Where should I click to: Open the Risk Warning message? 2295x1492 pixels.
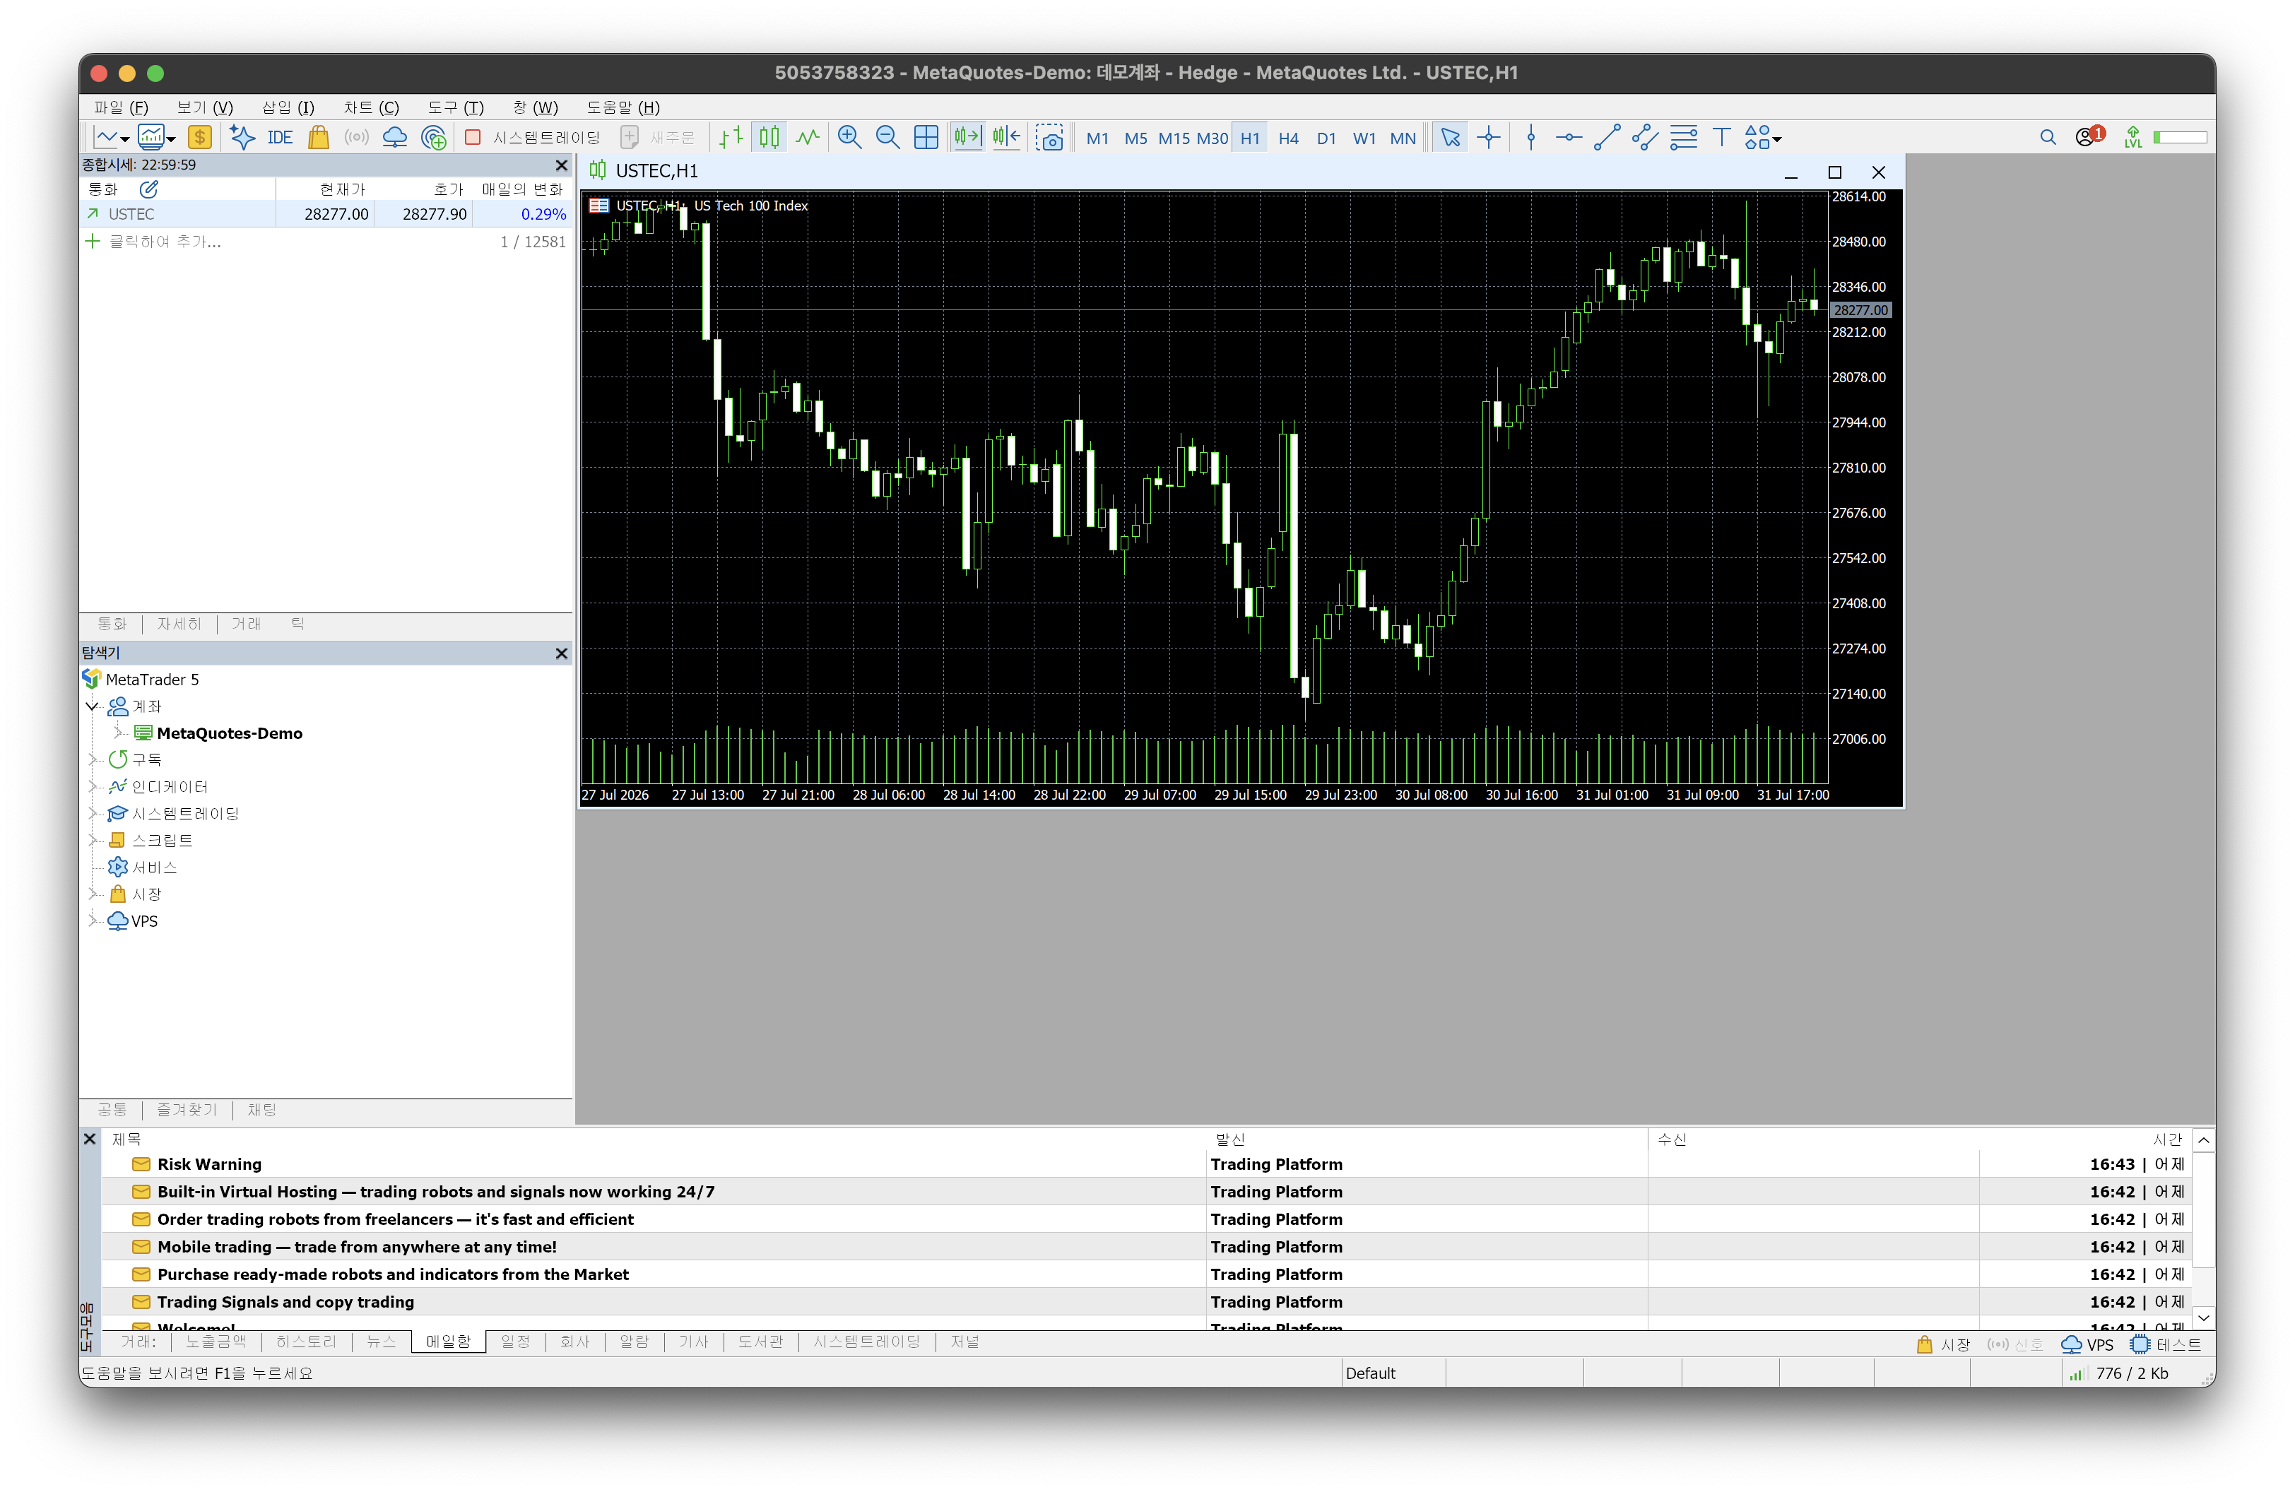[1147, 1164]
